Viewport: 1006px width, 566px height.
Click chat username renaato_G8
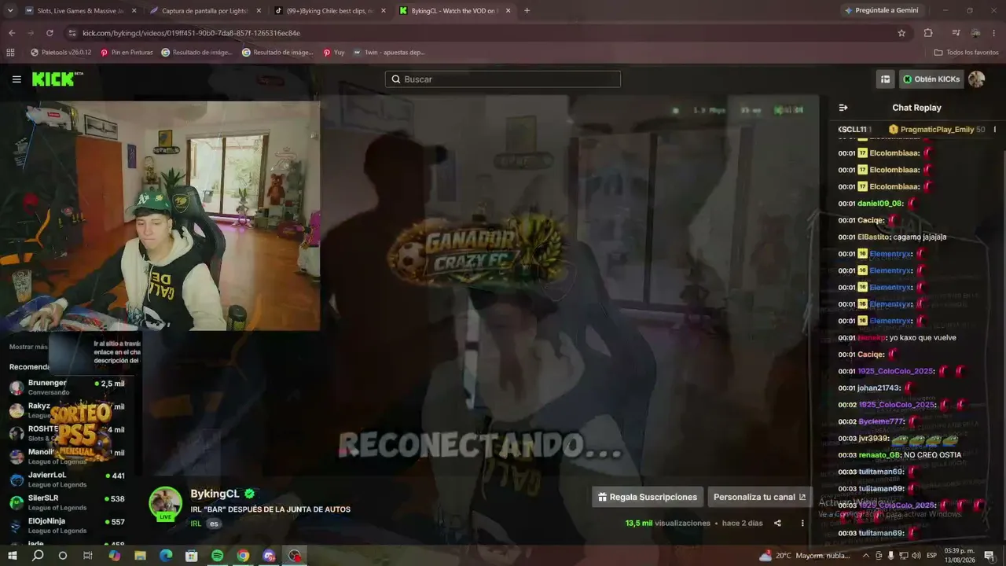tap(879, 454)
